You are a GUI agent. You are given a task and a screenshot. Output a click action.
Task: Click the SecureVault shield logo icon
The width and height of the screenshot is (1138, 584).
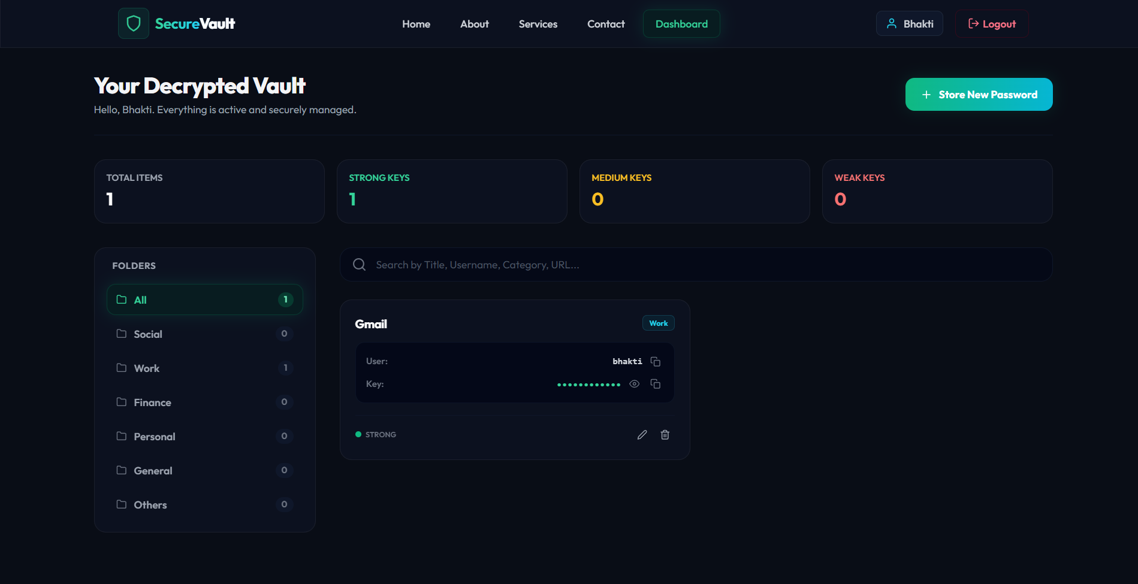tap(134, 23)
